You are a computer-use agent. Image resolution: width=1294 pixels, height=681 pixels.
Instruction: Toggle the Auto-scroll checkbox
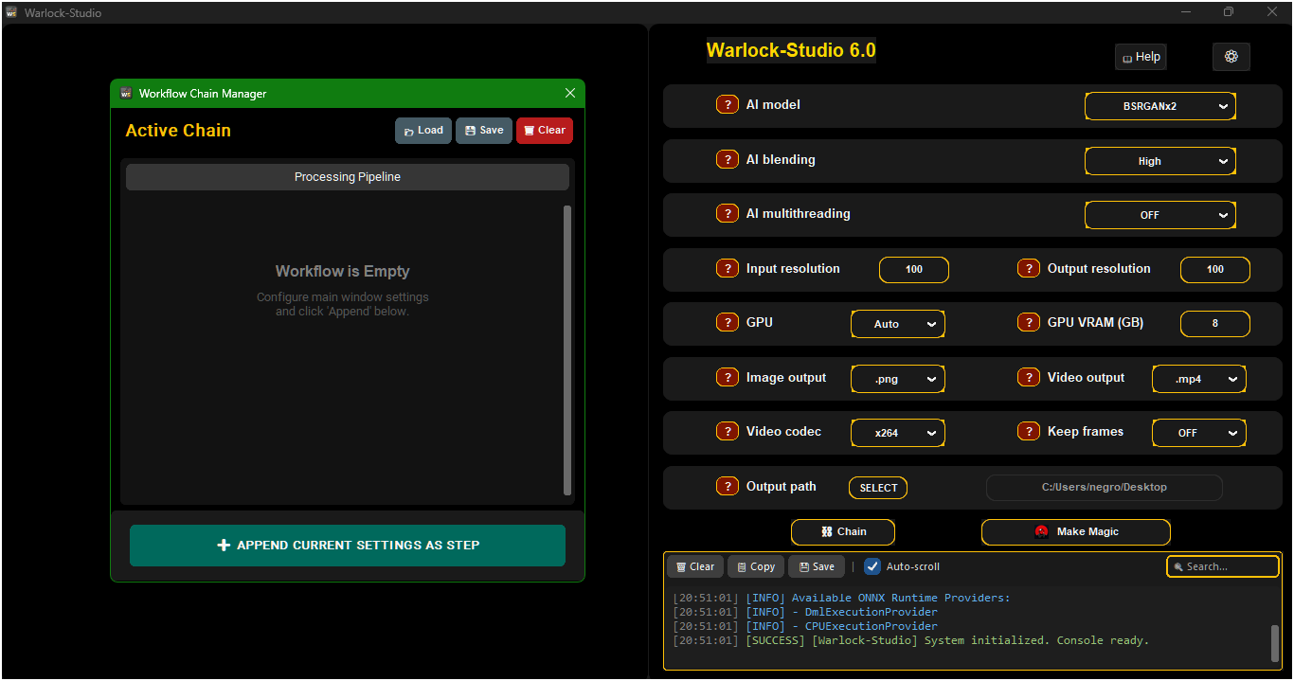pyautogui.click(x=872, y=566)
